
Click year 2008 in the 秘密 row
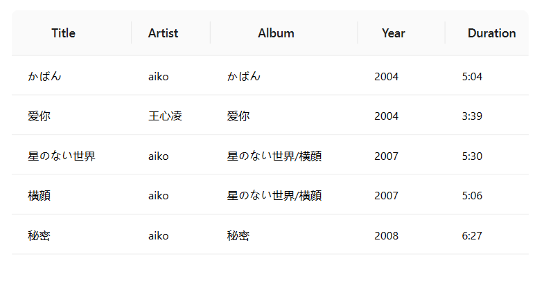point(386,235)
